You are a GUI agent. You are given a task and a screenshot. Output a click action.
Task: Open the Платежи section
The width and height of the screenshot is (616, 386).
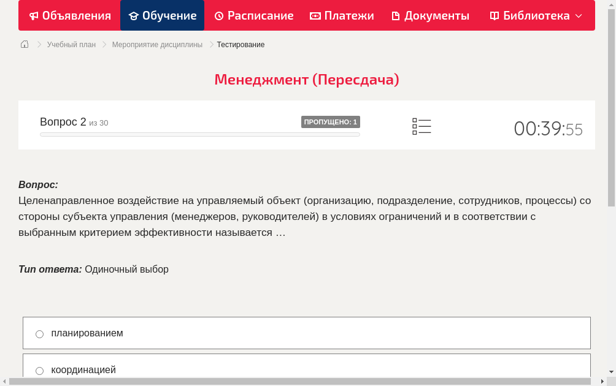point(342,15)
